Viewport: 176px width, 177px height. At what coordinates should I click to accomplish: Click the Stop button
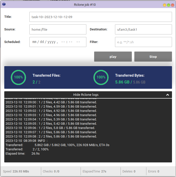(x=153, y=57)
